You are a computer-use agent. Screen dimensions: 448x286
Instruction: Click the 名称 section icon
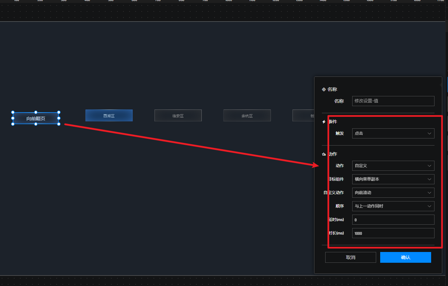click(x=324, y=90)
